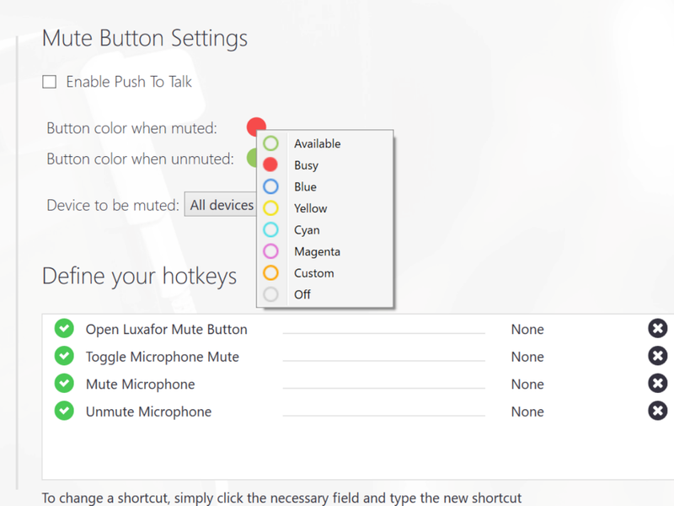Clear the Mute Microphone hotkey
This screenshot has height=506, width=674.
(658, 384)
